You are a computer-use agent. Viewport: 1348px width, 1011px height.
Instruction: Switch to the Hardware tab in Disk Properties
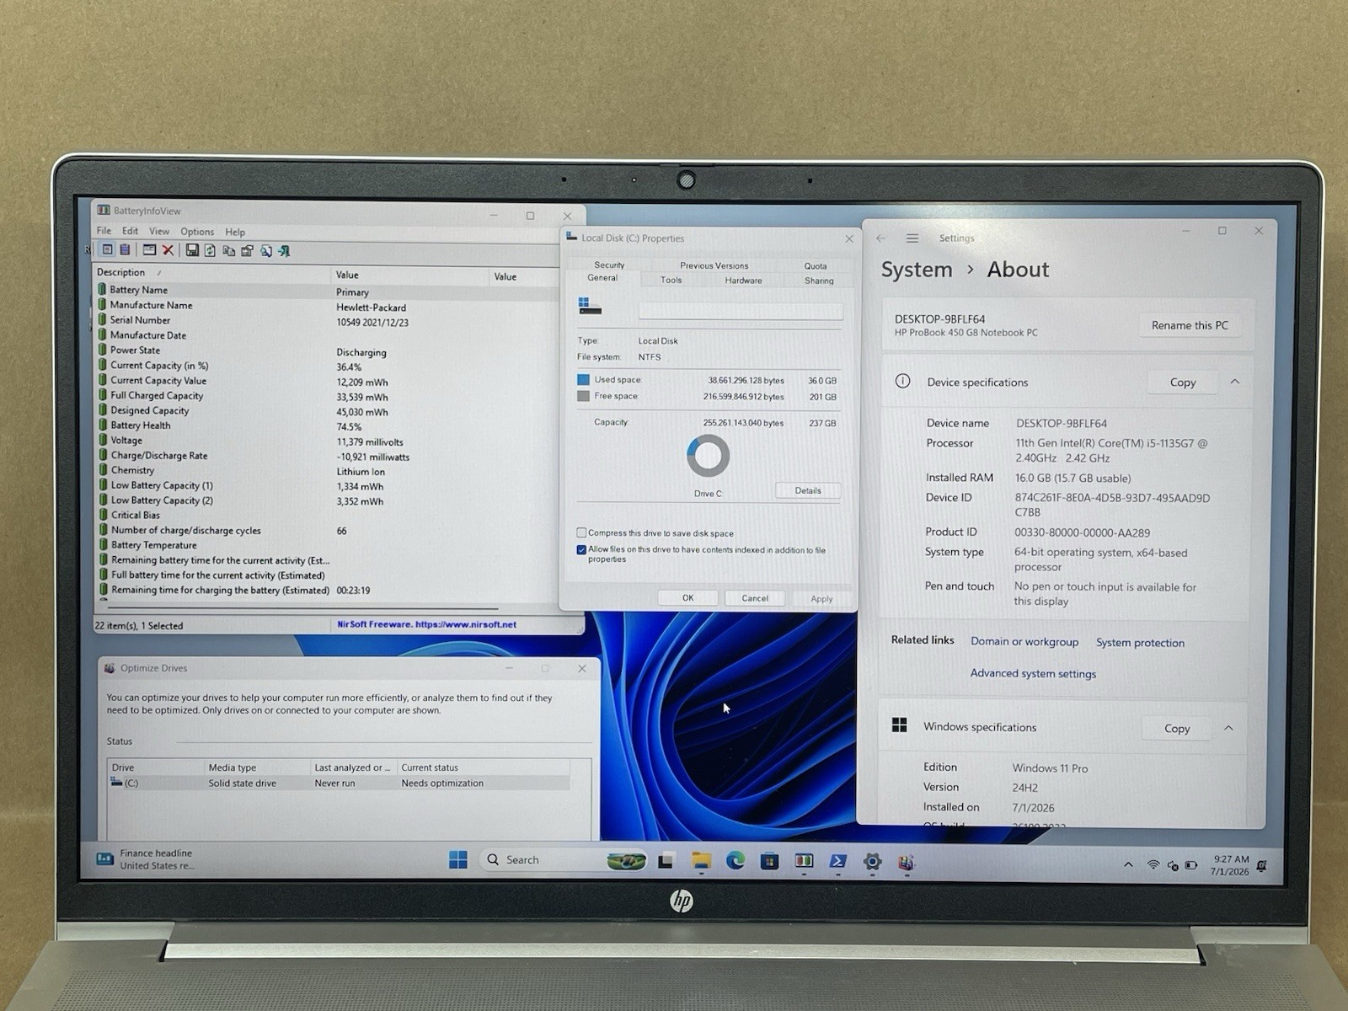743,281
